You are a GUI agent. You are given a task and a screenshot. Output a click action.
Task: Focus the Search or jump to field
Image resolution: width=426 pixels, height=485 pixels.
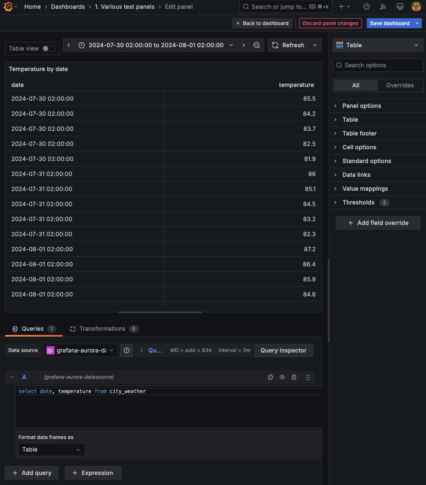(x=285, y=7)
